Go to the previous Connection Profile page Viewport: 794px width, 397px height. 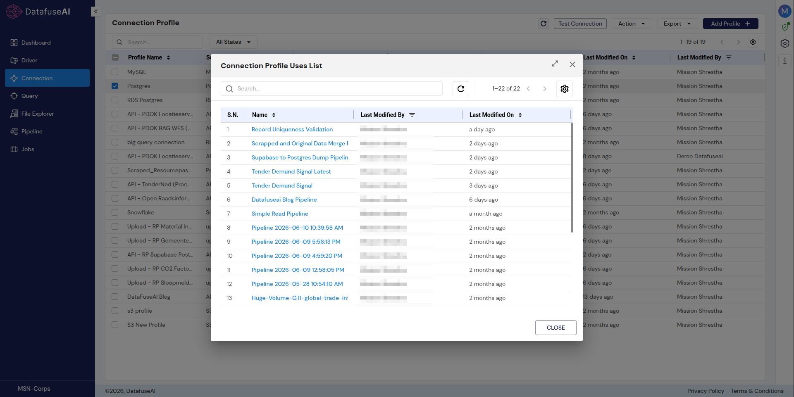coord(722,42)
